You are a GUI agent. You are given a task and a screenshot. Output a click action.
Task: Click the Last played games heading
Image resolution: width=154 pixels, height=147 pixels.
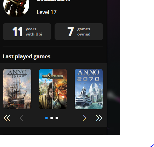(x=27, y=57)
